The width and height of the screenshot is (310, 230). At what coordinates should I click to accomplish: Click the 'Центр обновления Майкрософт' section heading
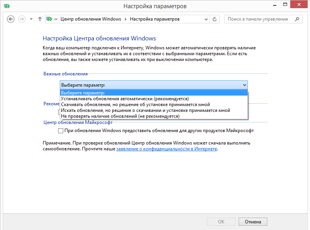[78, 122]
